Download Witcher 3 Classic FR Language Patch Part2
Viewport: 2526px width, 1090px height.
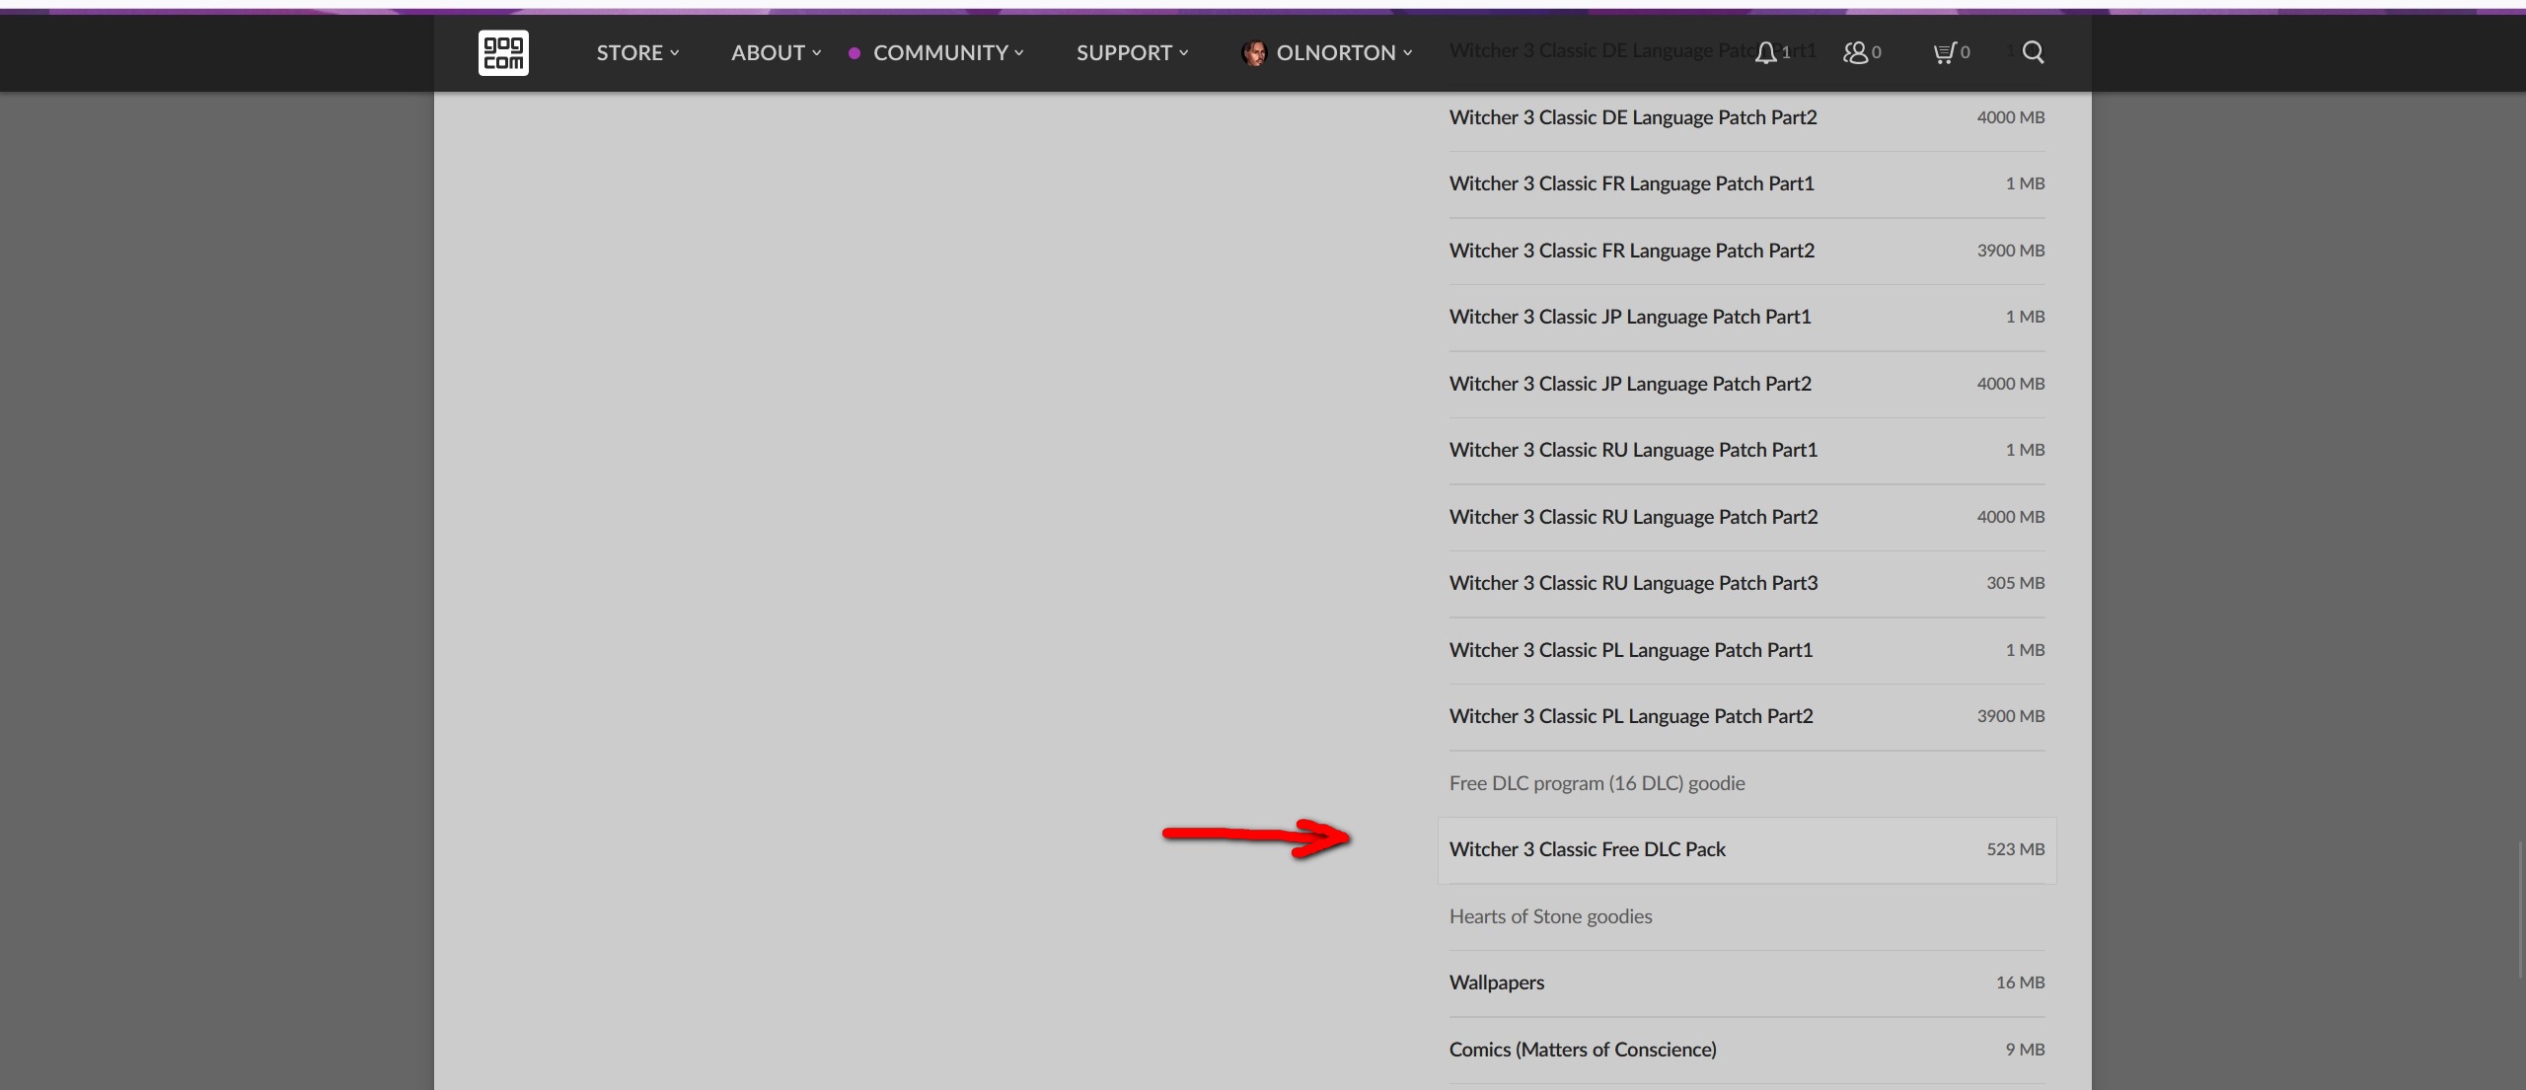coord(1746,252)
